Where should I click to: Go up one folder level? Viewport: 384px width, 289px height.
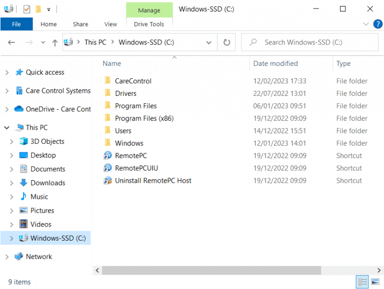(x=55, y=43)
